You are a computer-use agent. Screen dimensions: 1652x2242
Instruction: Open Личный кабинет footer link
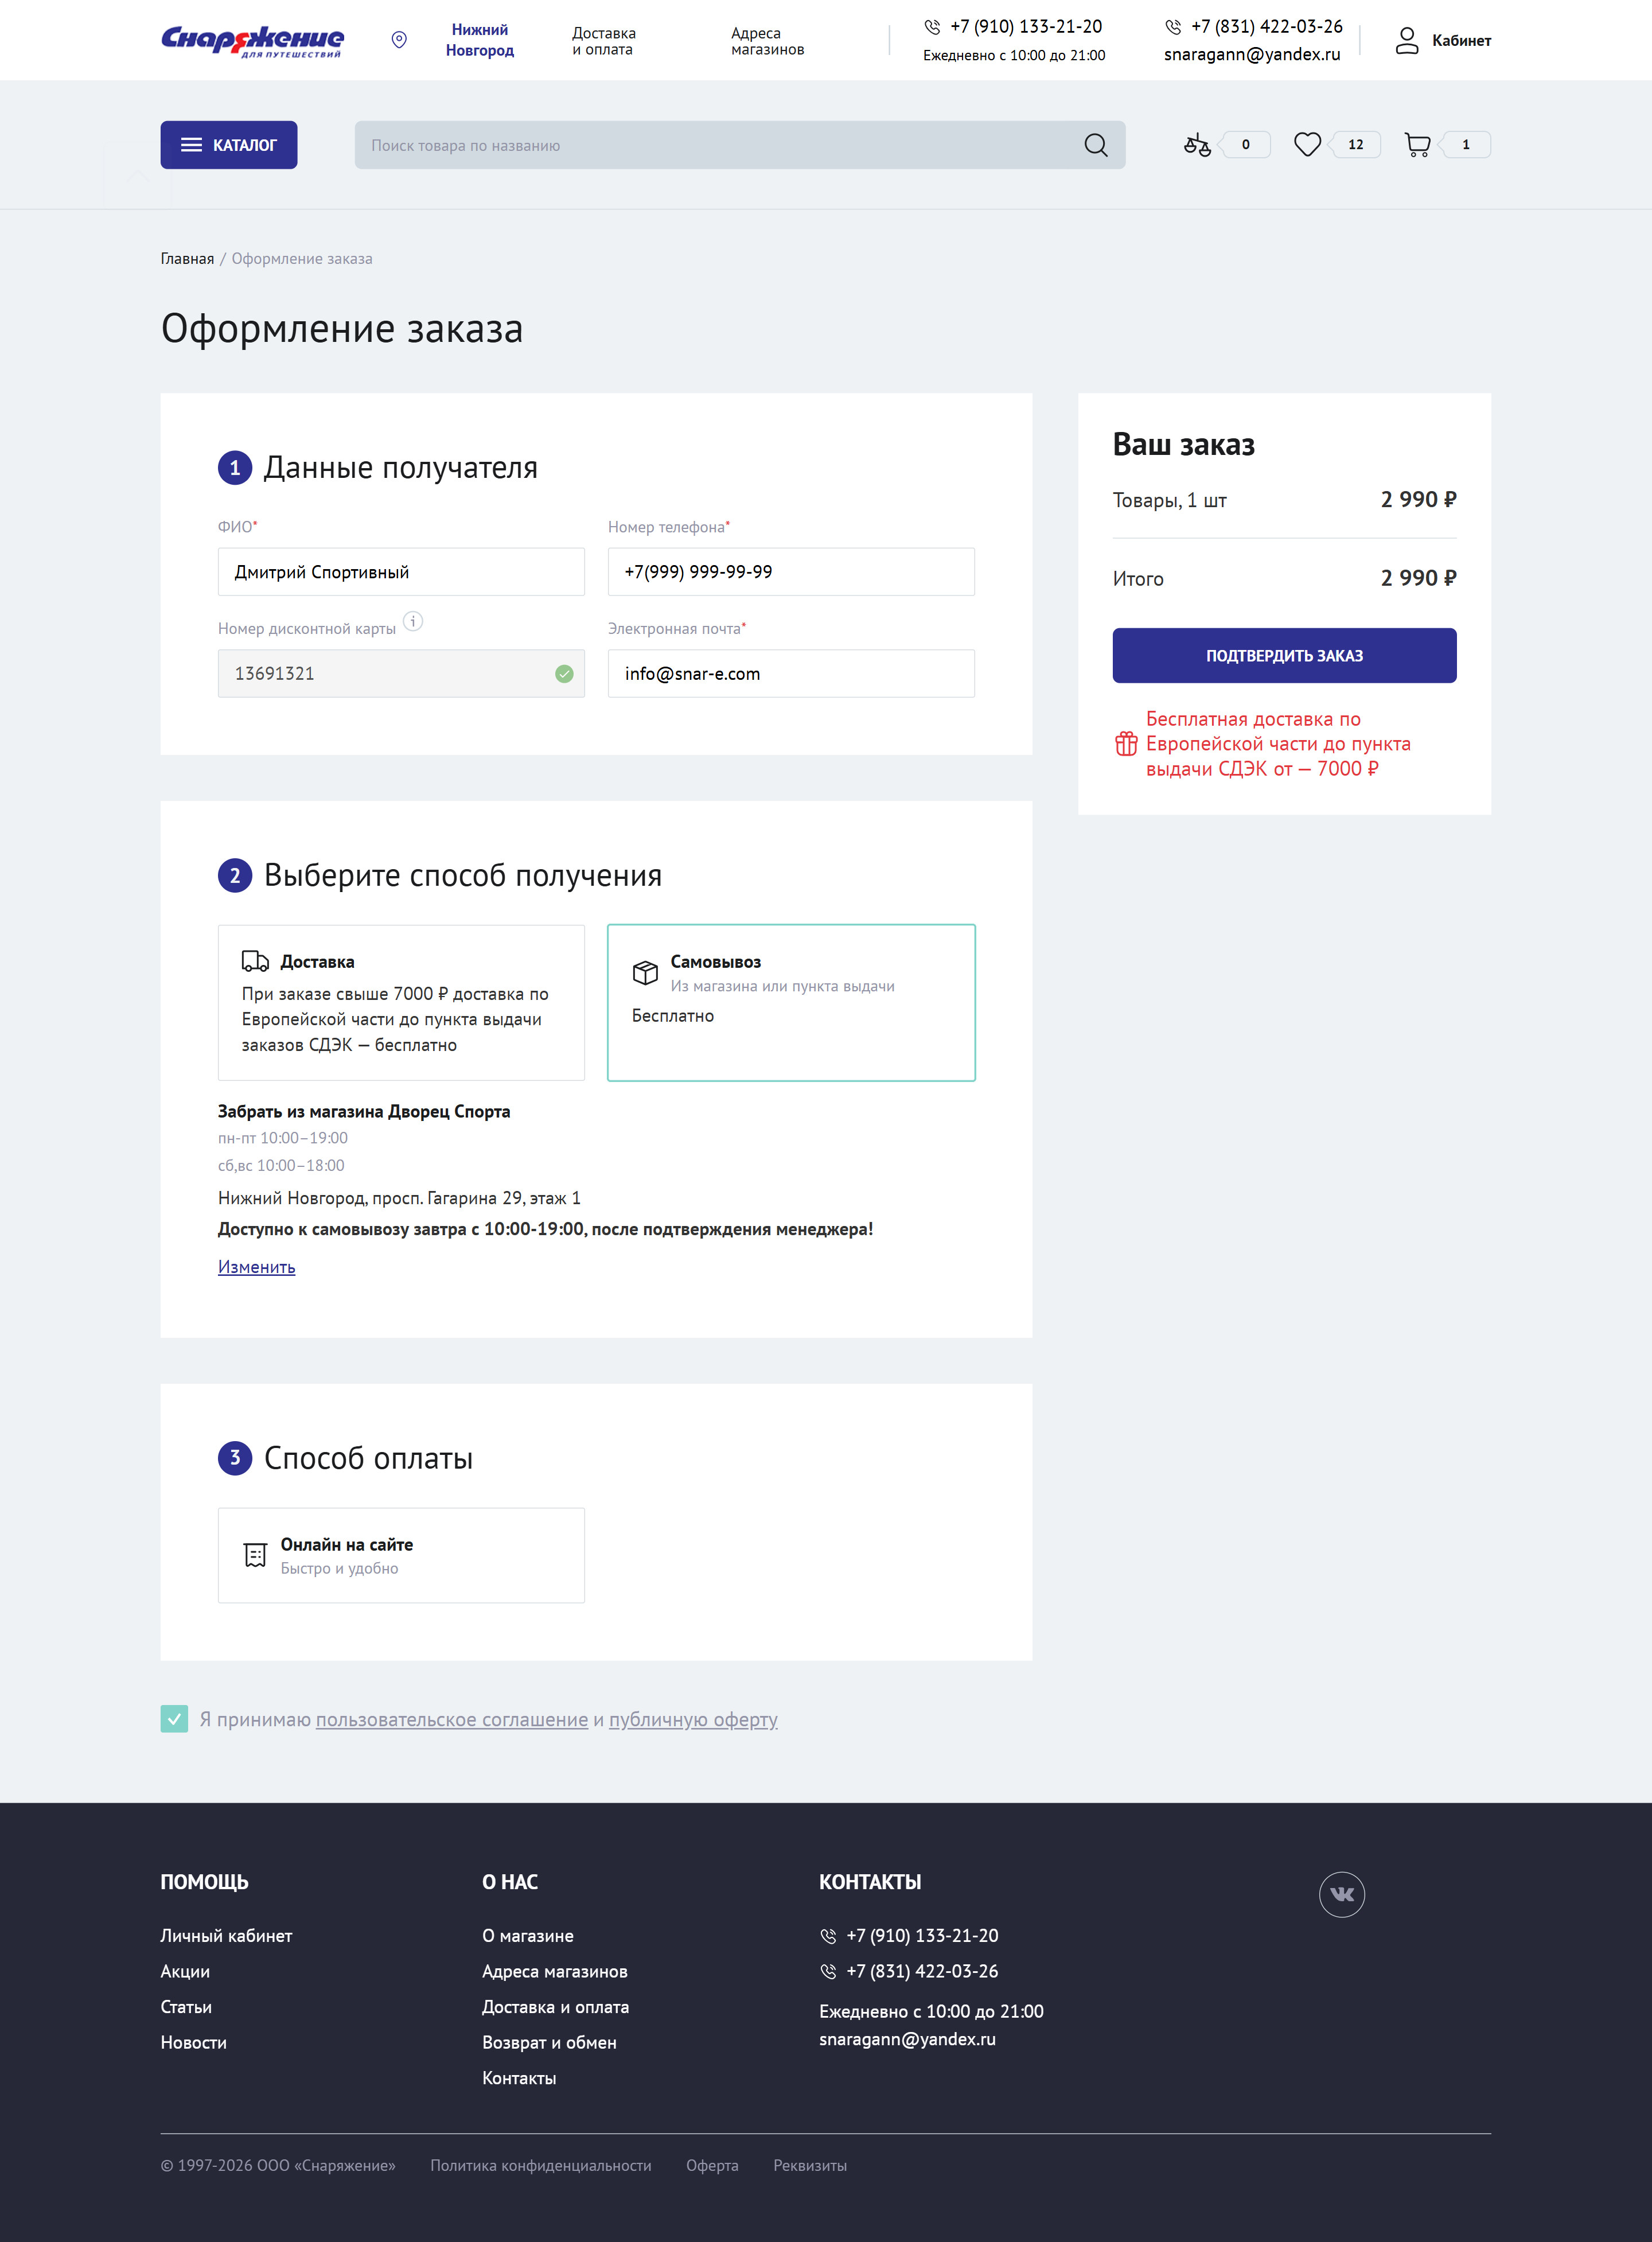pyautogui.click(x=226, y=1935)
